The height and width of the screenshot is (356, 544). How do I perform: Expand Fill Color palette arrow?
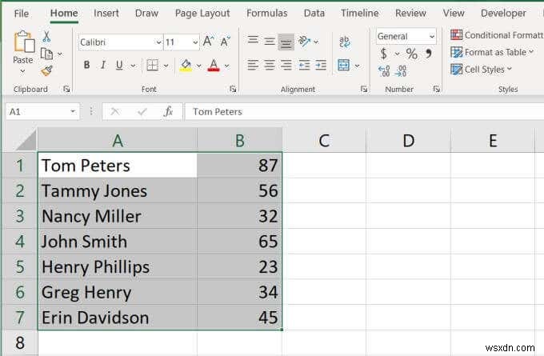tap(198, 66)
